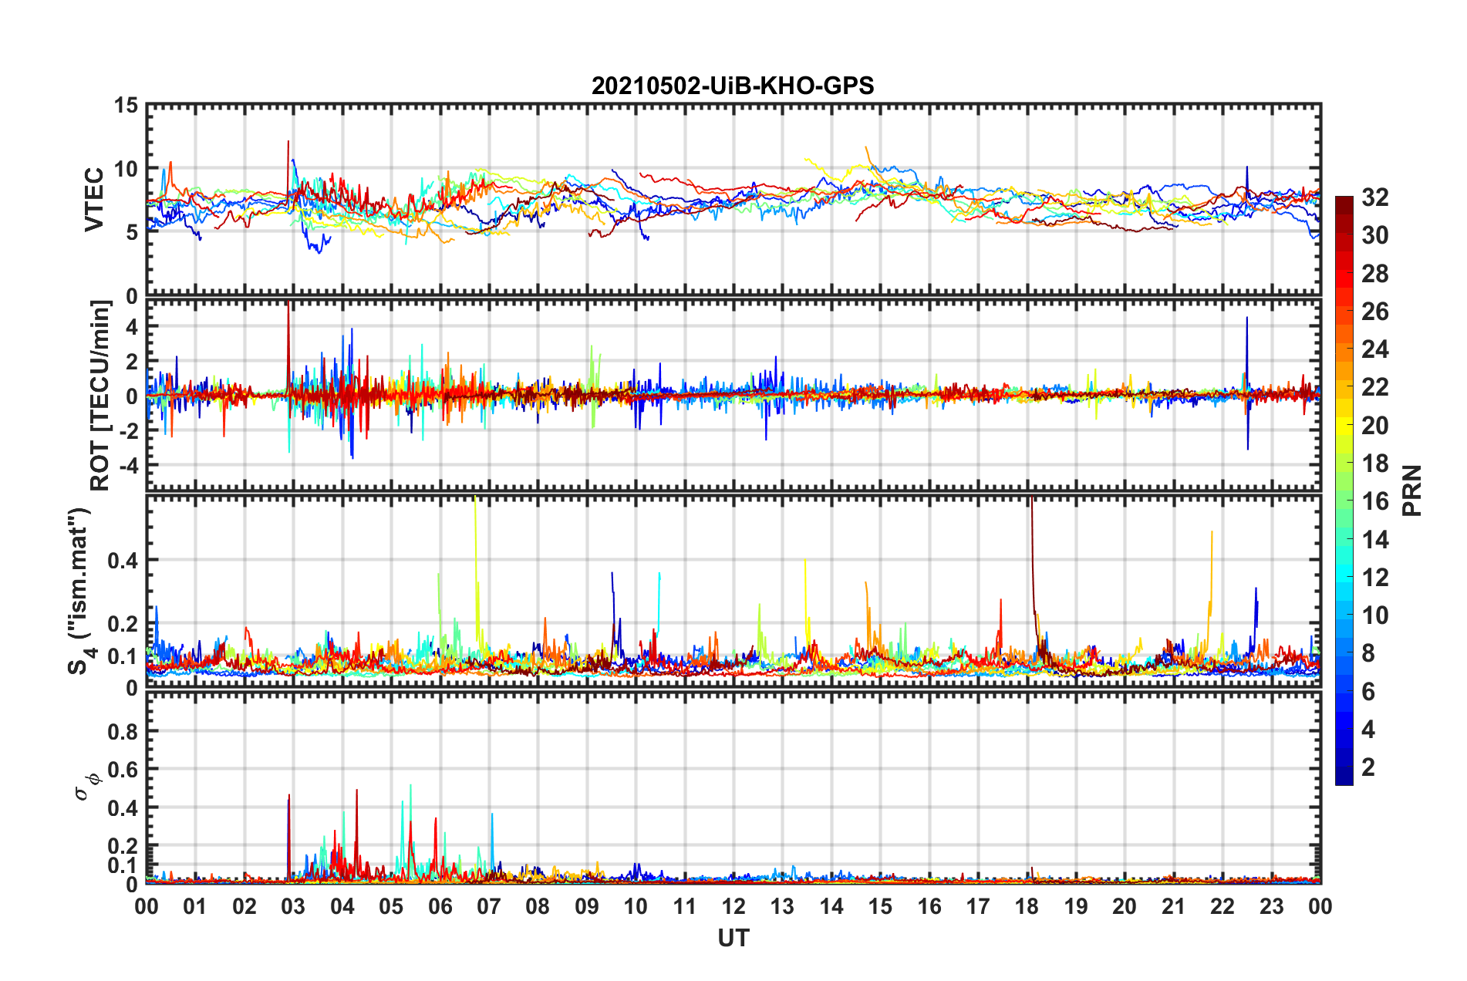
Task: Click VTEC y-axis tick label 10
Action: 126,169
